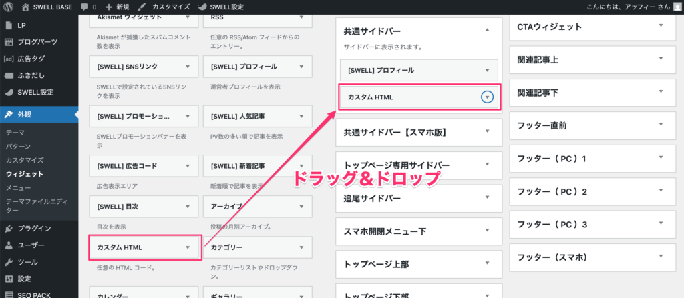Expand RSS widget arrow
The height and width of the screenshot is (298, 684).
point(301,17)
